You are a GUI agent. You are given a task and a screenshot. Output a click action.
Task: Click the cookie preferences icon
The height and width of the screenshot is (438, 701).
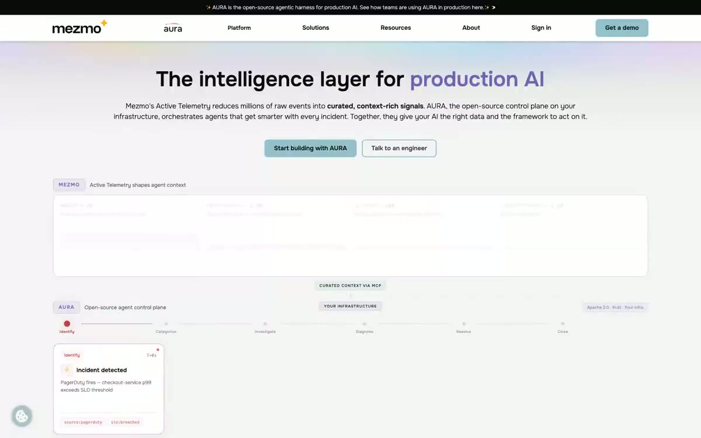coord(22,416)
